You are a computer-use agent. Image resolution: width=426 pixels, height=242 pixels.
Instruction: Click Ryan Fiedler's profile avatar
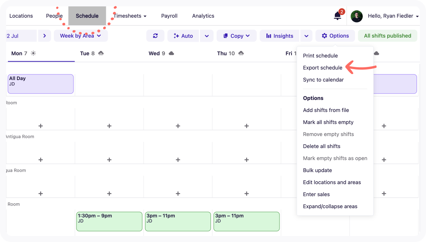356,16
